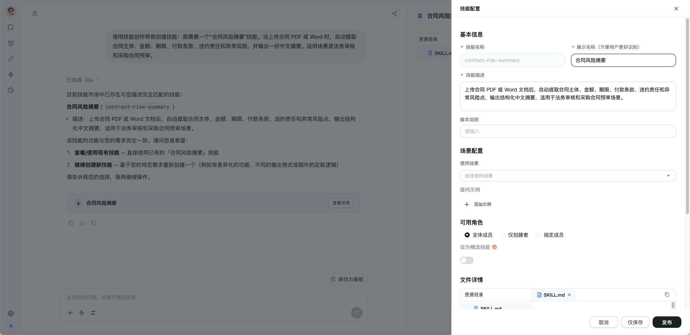This screenshot has height=335, width=690.
Task: Open the alarm clock scheduled tasks icon
Action: click(11, 43)
